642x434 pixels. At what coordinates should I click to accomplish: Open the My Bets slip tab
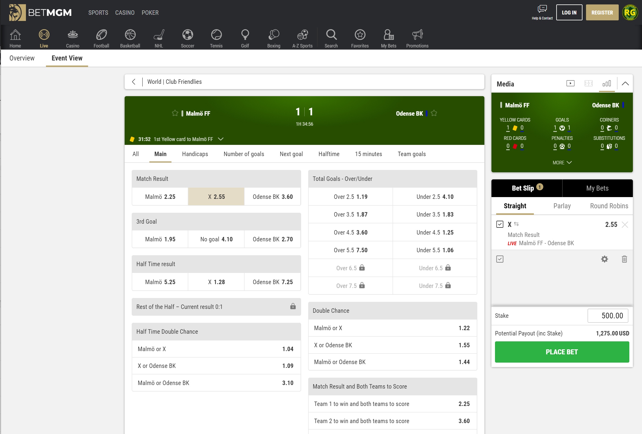[598, 188]
